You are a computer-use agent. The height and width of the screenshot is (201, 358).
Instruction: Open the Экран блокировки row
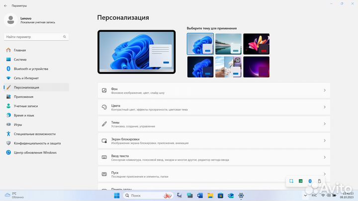(214, 141)
